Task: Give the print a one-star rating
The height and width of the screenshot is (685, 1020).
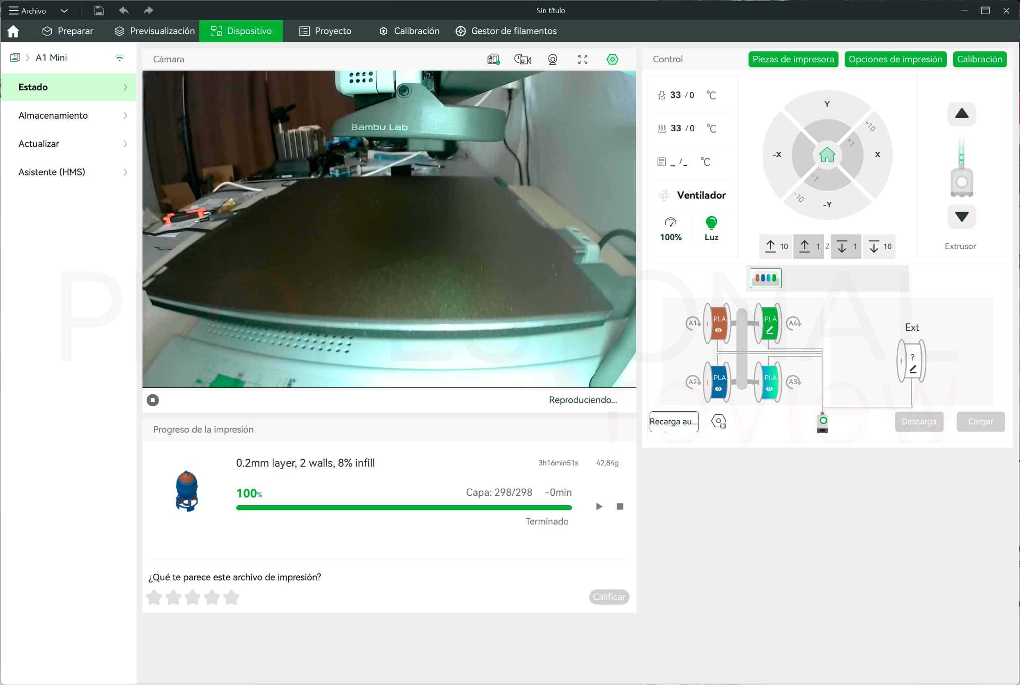Action: [x=154, y=597]
